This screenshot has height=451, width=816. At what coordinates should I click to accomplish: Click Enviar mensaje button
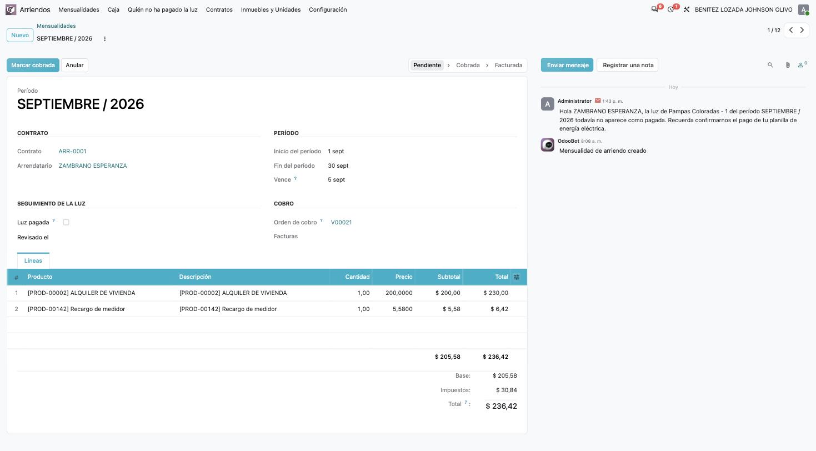567,65
